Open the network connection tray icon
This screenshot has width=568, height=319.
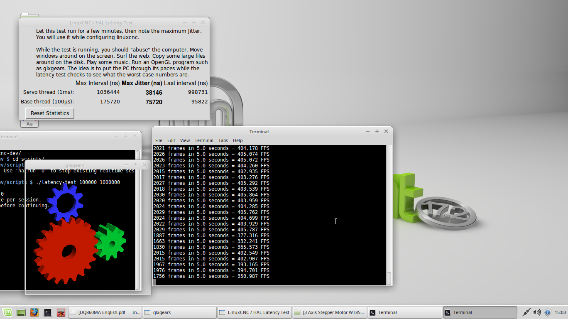[x=526, y=312]
